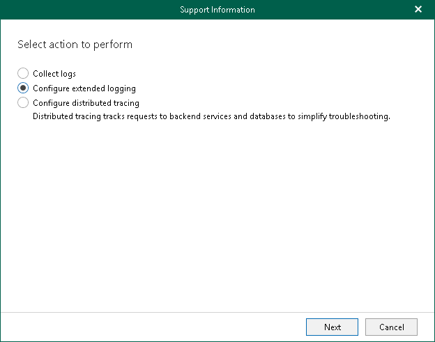Click the distributed tracing description text

[211, 116]
